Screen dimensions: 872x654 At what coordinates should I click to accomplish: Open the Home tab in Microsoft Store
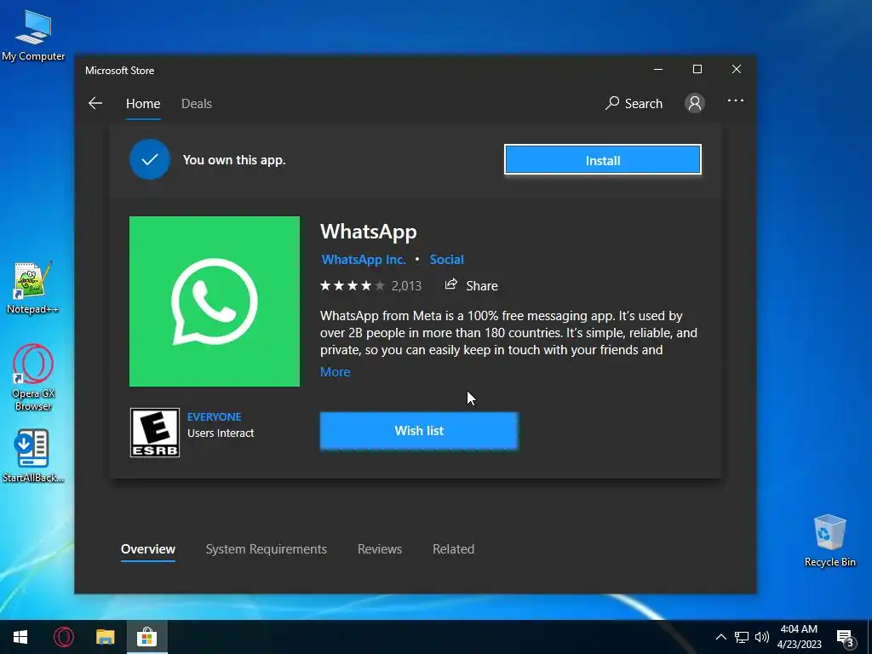[x=143, y=103]
